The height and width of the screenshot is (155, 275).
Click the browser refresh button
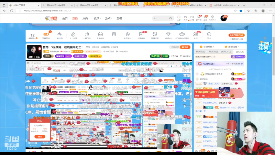point(12,11)
